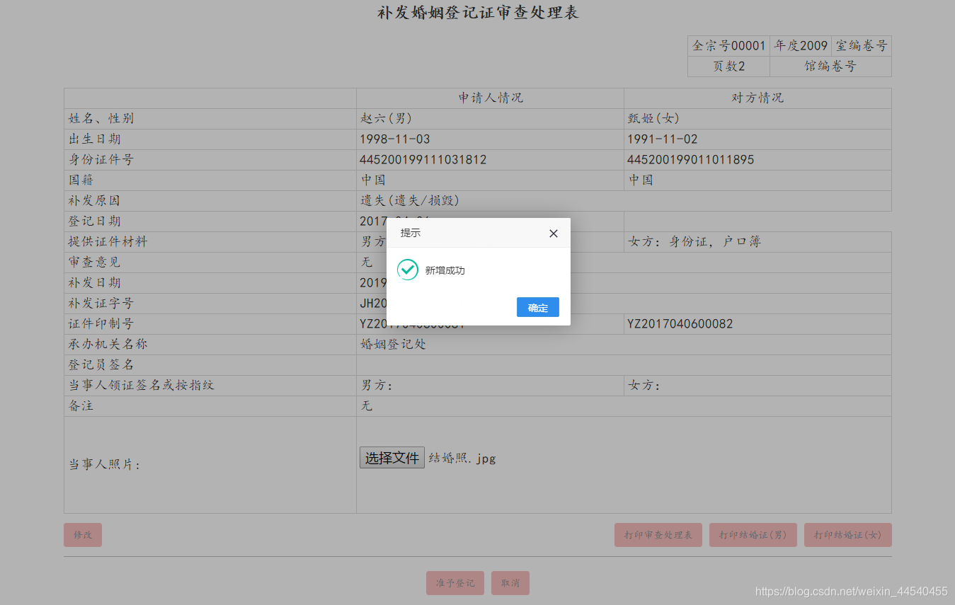The height and width of the screenshot is (605, 955).
Task: Click the 证件印制号 row label
Action: (x=101, y=323)
